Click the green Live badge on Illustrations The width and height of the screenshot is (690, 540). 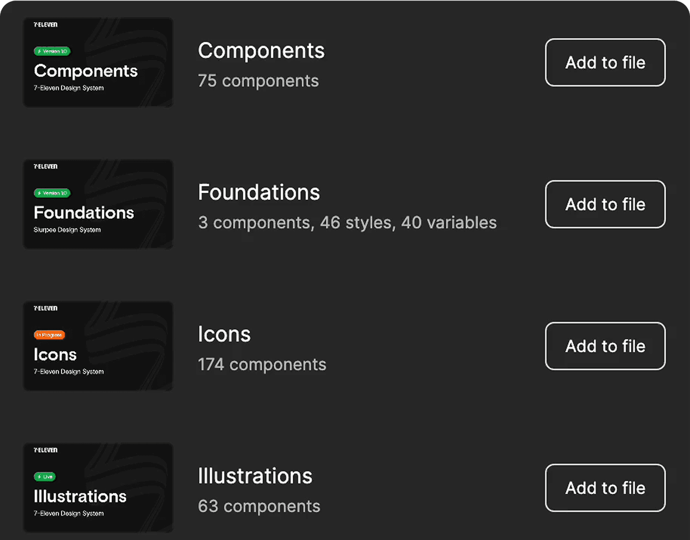pyautogui.click(x=45, y=477)
